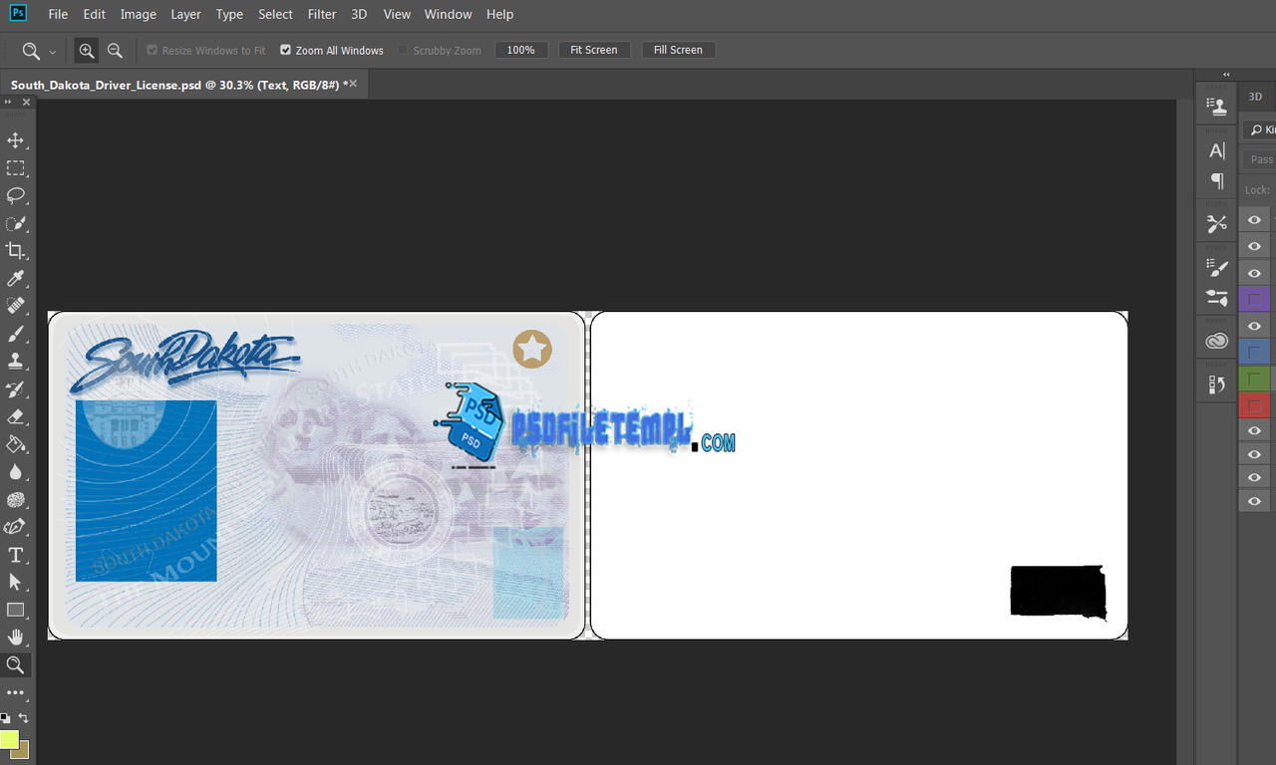Toggle the Resize Windows to Fit checkbox

(x=153, y=50)
